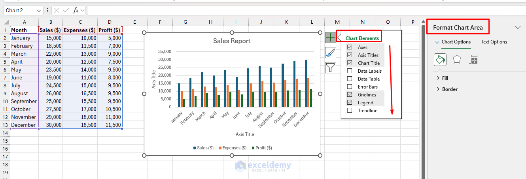Select column D header

[110, 22]
